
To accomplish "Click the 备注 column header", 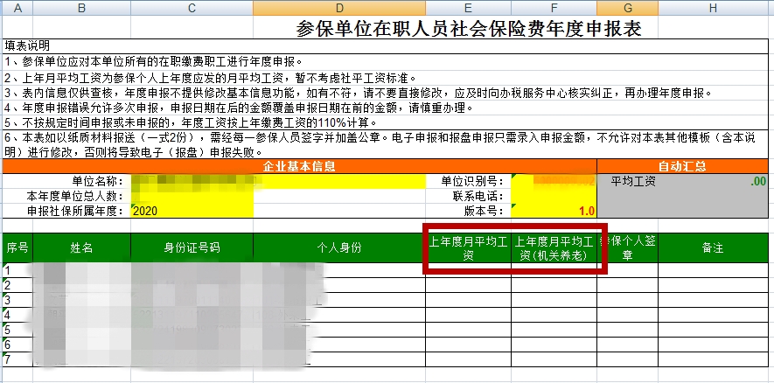I will tap(714, 247).
